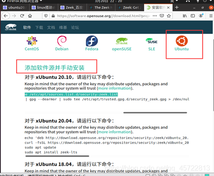Open more information link under xUbuntu 20.10

pos(114,88)
